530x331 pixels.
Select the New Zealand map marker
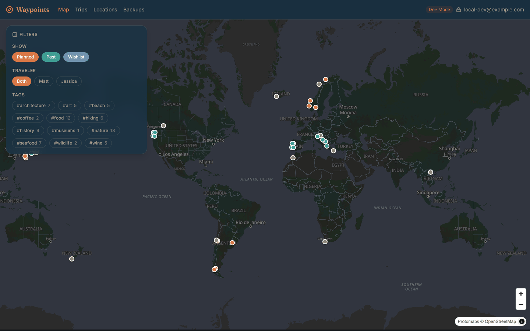coord(72,259)
